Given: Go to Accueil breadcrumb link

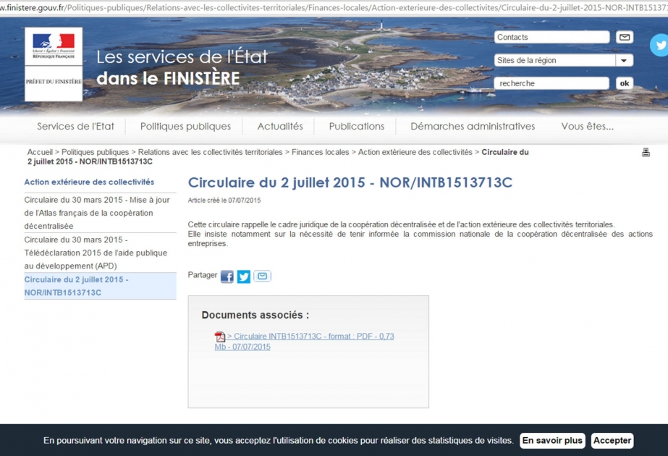Looking at the screenshot, I should [40, 152].
